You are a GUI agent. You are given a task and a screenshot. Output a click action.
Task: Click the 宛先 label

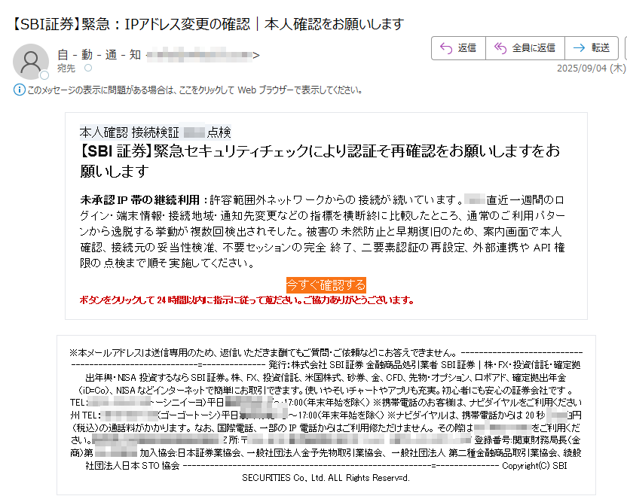tap(66, 68)
